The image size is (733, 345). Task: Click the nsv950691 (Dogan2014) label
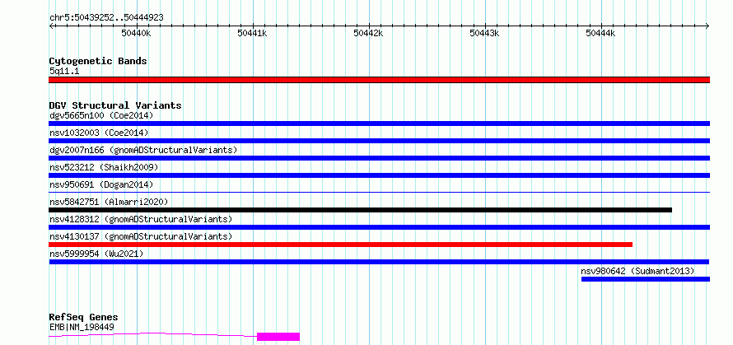[x=101, y=184]
